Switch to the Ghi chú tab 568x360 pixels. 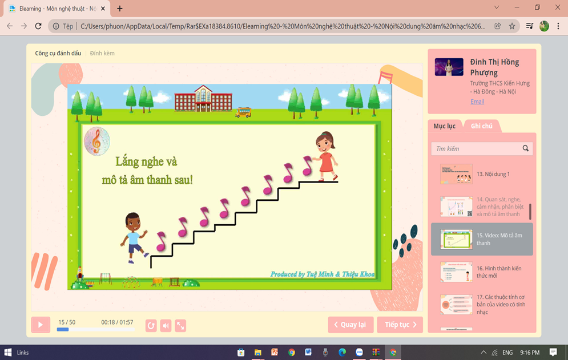tap(481, 126)
